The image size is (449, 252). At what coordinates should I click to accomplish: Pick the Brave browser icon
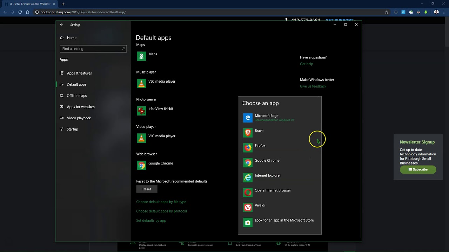(x=248, y=133)
